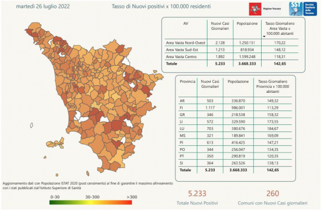The width and height of the screenshot is (322, 210).
Task: Select the FI province row
Action: 235,108
